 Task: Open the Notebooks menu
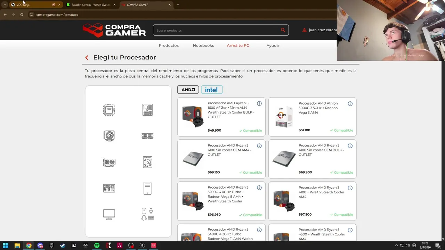(x=203, y=45)
